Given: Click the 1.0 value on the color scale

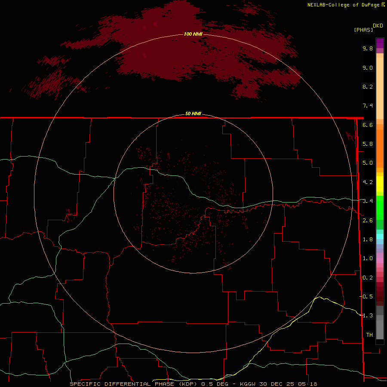Looking at the screenshot, I should coord(368,258).
